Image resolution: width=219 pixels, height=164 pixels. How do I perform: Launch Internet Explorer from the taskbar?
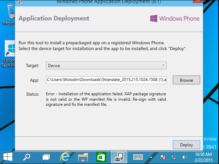tap(65, 157)
